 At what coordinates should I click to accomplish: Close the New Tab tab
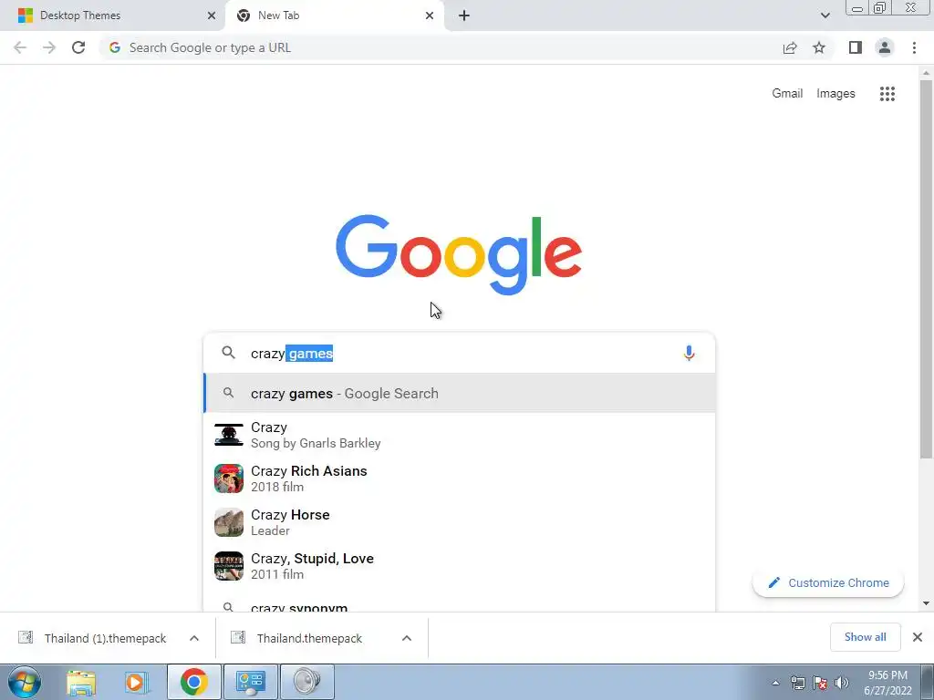(x=430, y=15)
